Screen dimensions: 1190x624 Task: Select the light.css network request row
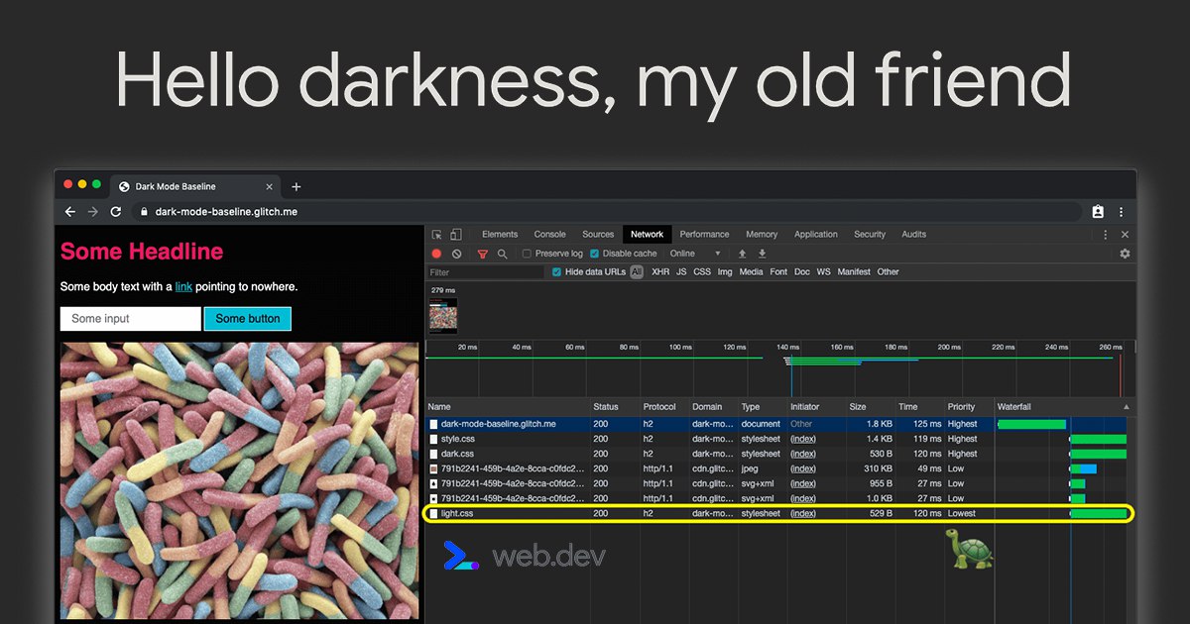[778, 513]
